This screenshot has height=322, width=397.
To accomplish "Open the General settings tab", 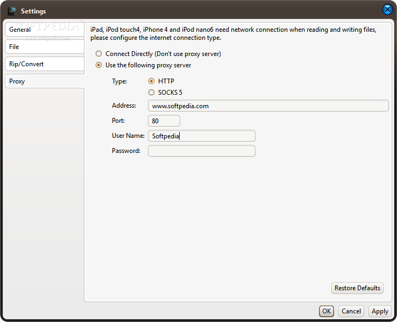I will coord(45,30).
